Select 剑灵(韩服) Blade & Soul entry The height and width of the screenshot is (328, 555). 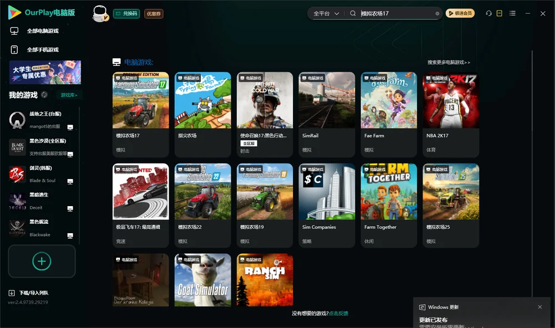click(42, 174)
